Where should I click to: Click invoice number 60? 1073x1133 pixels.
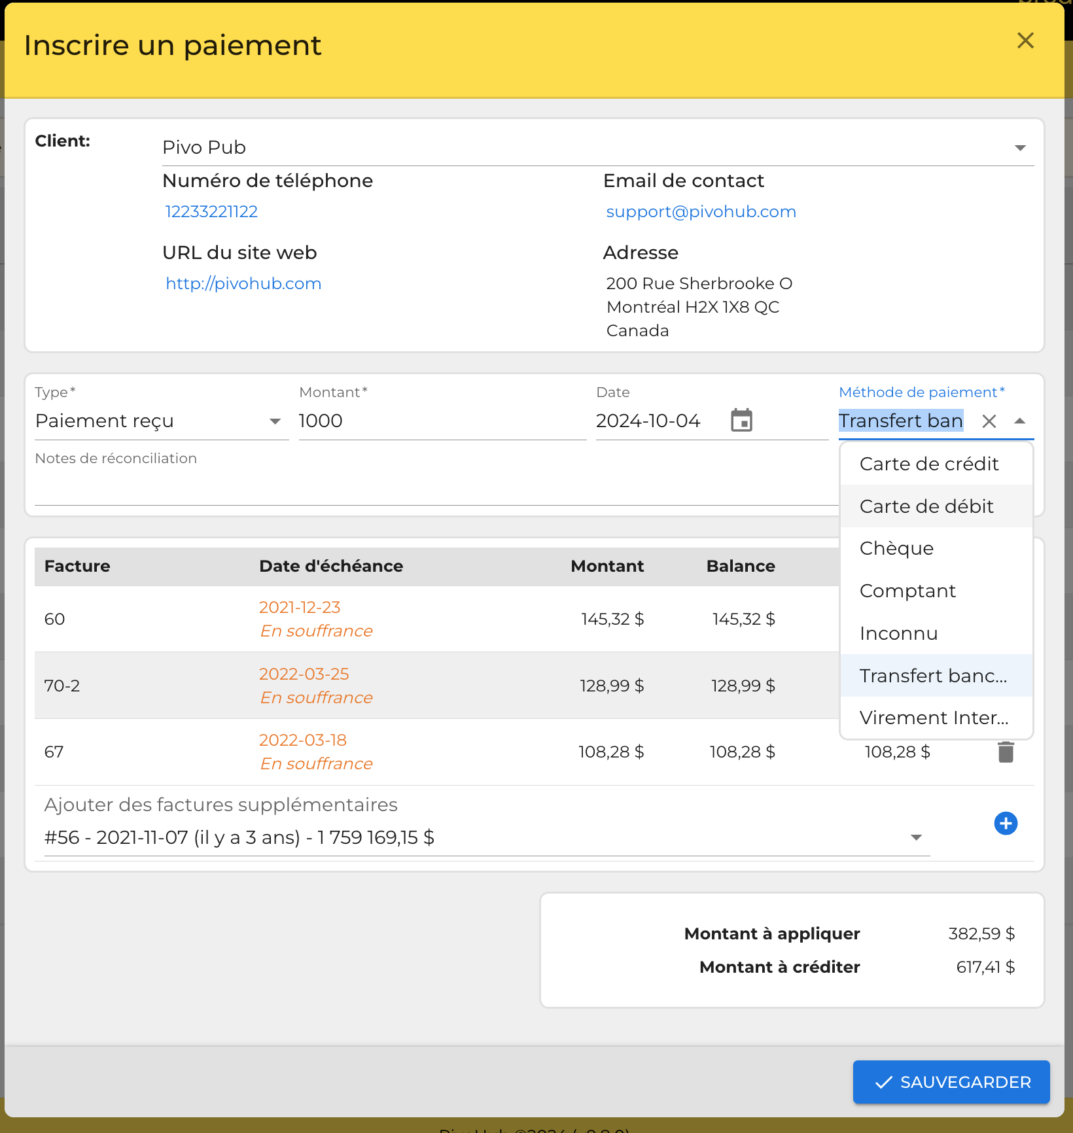[x=54, y=619]
